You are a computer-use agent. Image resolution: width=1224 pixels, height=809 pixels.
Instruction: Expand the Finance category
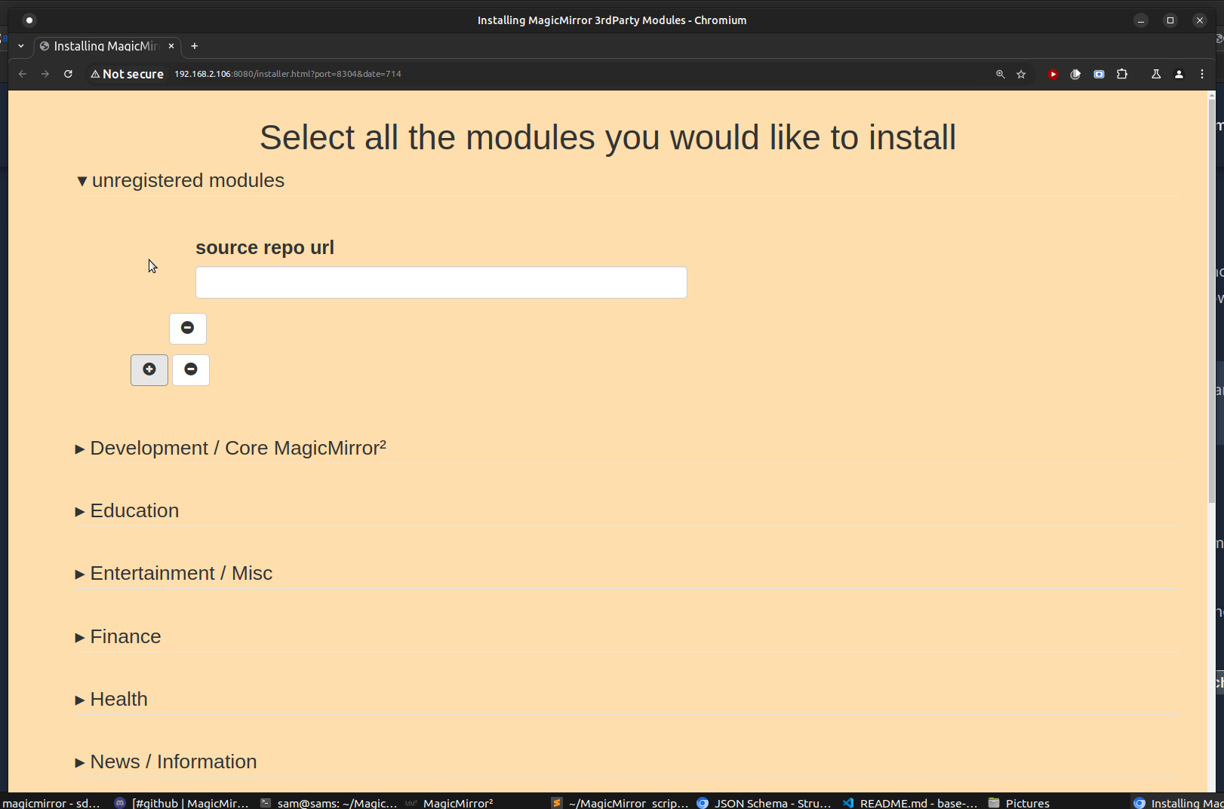(x=118, y=636)
